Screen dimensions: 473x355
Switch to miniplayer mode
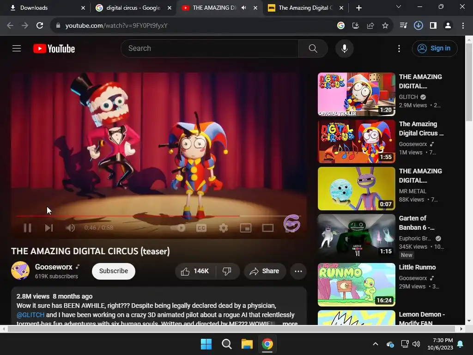tap(246, 228)
